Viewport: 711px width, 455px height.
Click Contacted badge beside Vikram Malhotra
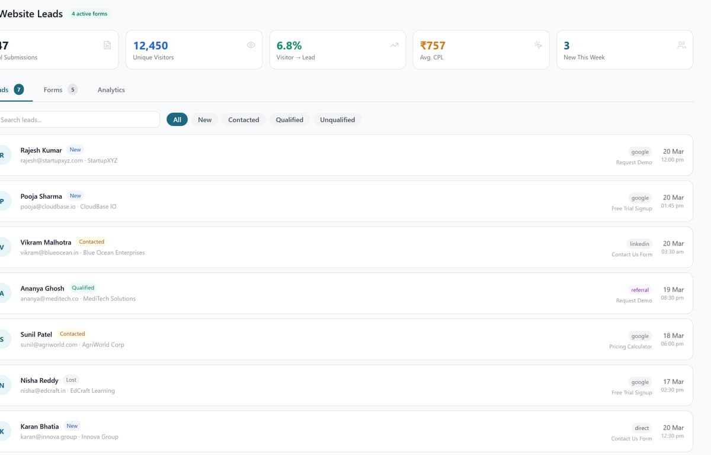(x=92, y=242)
